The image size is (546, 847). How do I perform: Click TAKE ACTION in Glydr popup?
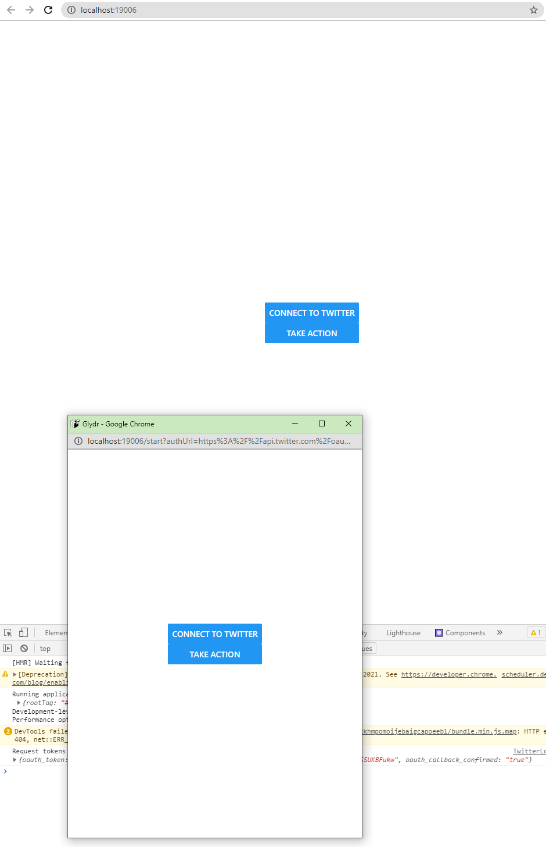[x=215, y=654]
